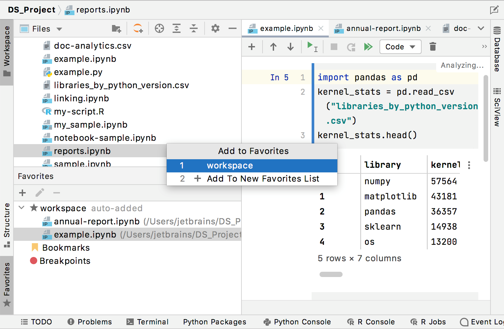Image resolution: width=504 pixels, height=329 pixels.
Task: Toggle the Workspace tool window
Action: point(7,52)
